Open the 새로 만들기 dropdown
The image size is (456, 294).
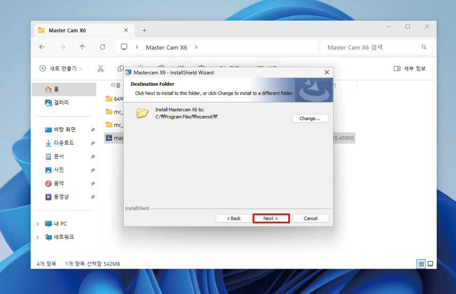pyautogui.click(x=61, y=68)
